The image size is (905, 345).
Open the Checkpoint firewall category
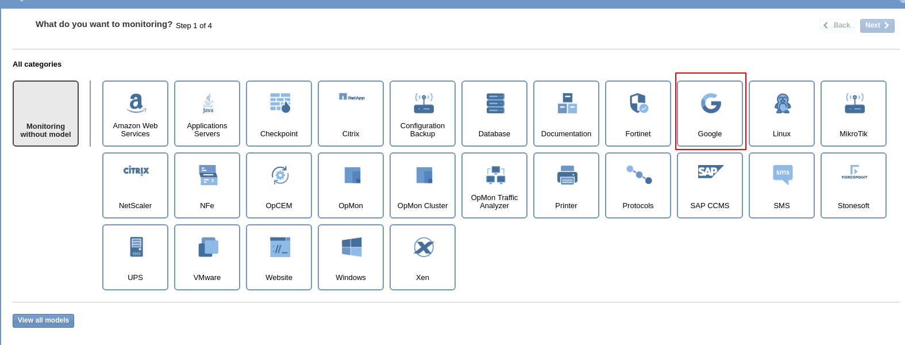click(x=279, y=113)
